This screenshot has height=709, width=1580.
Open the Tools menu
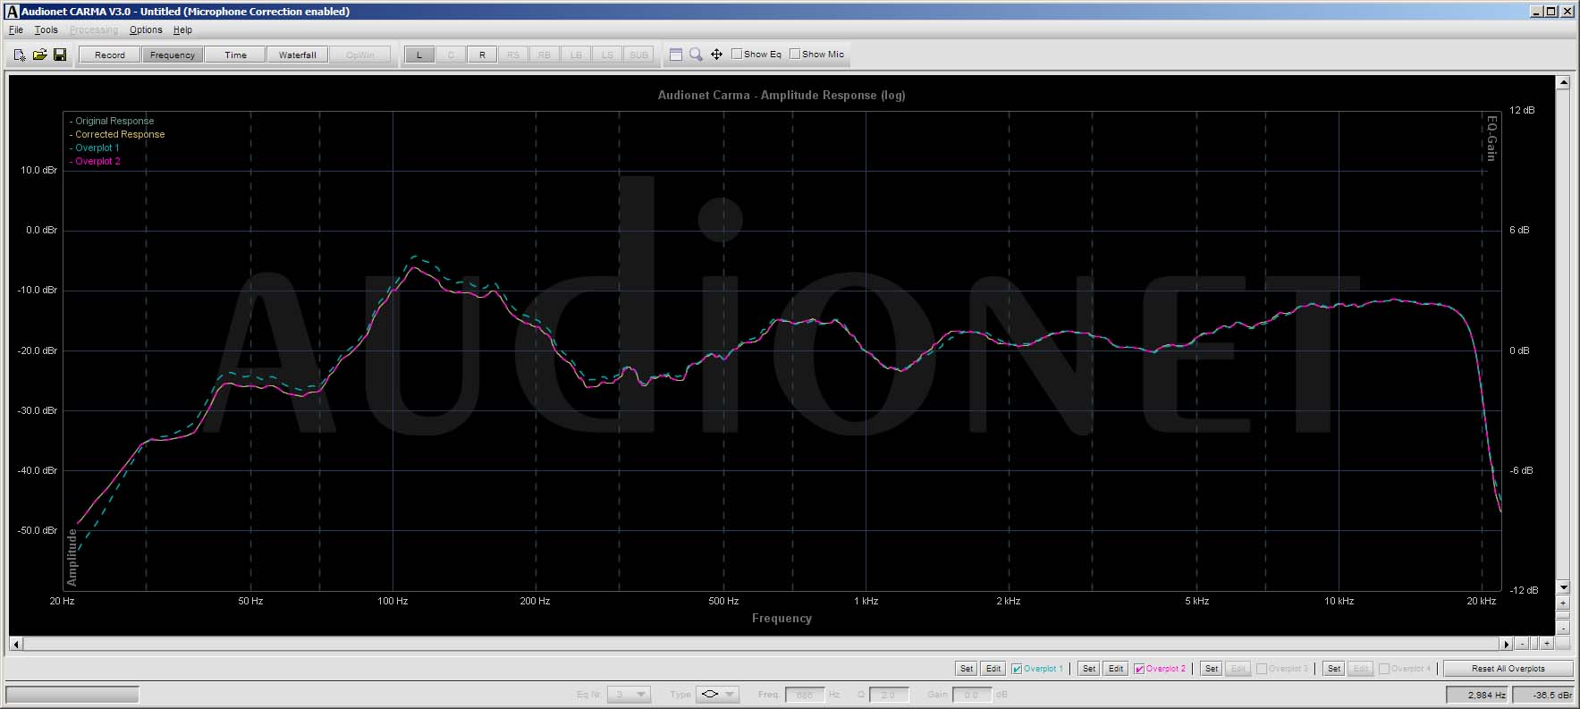tap(46, 30)
